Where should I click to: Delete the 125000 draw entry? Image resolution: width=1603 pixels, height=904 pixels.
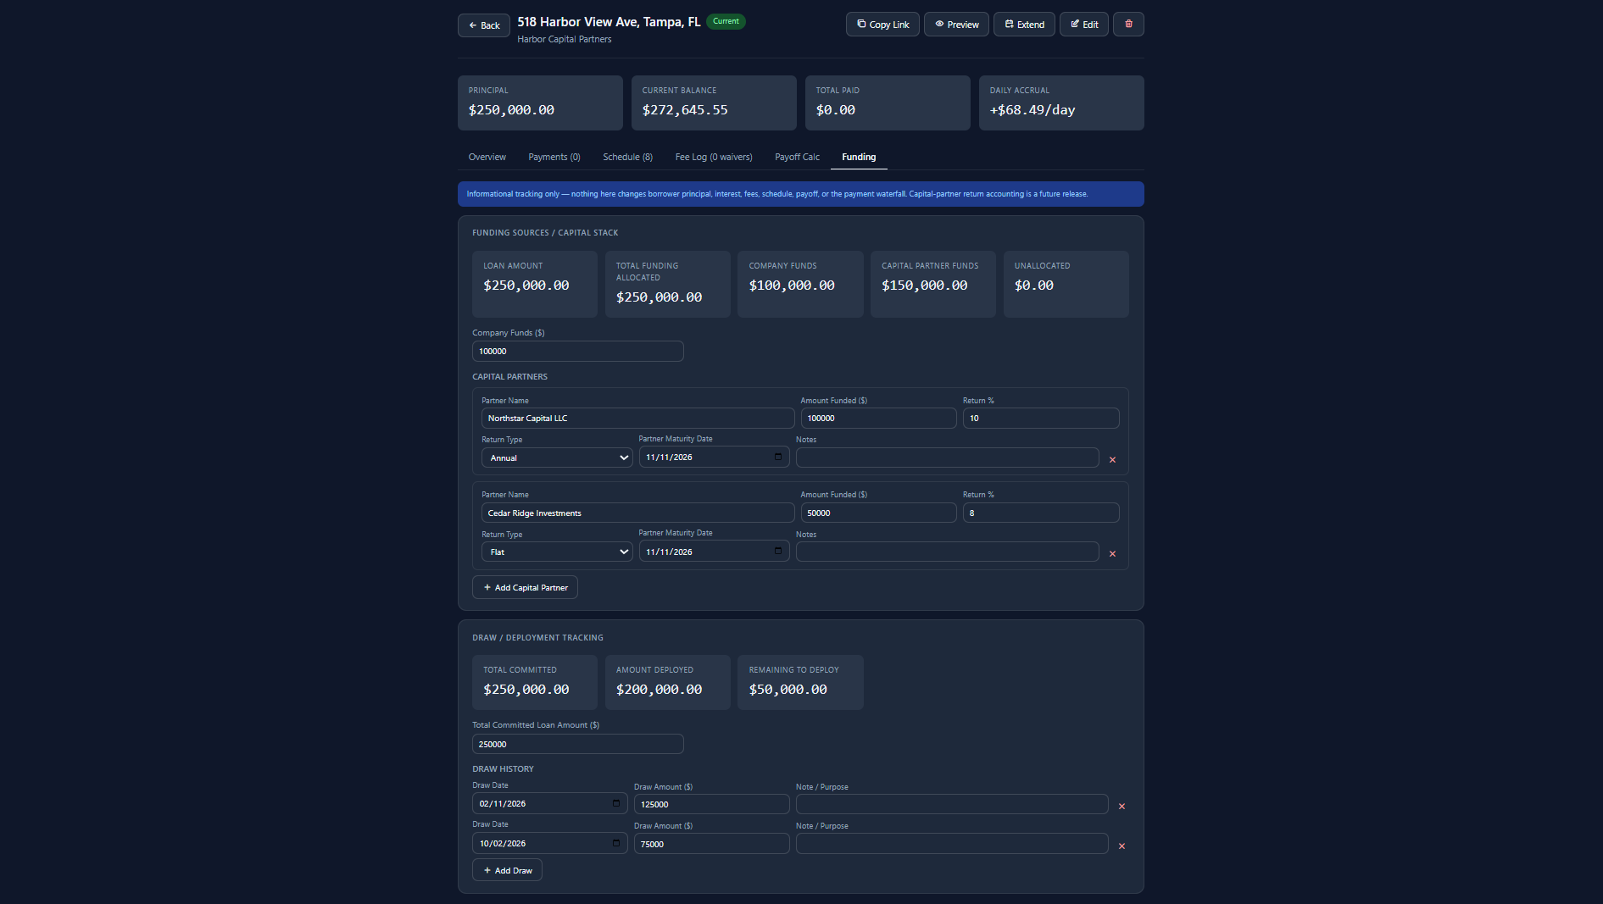pos(1122,807)
